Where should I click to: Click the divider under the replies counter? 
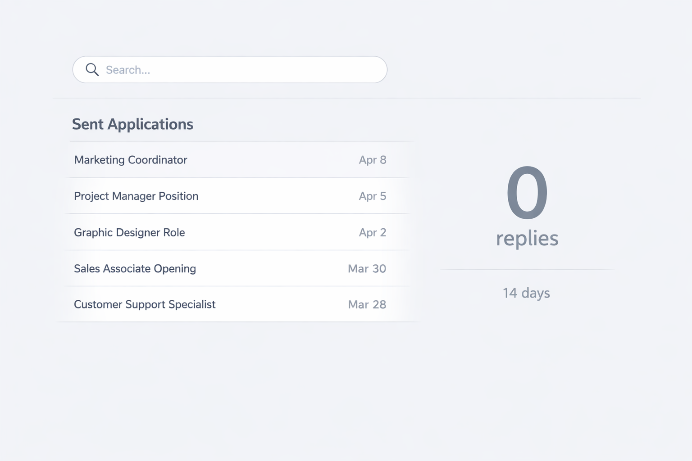[527, 270]
